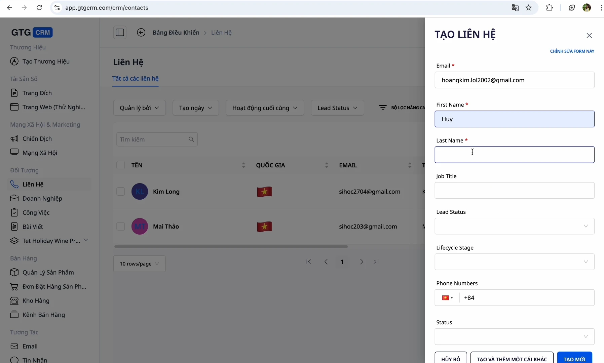The width and height of the screenshot is (604, 363).
Task: Open the Tạo ngày filter dropdown
Action: pyautogui.click(x=196, y=108)
